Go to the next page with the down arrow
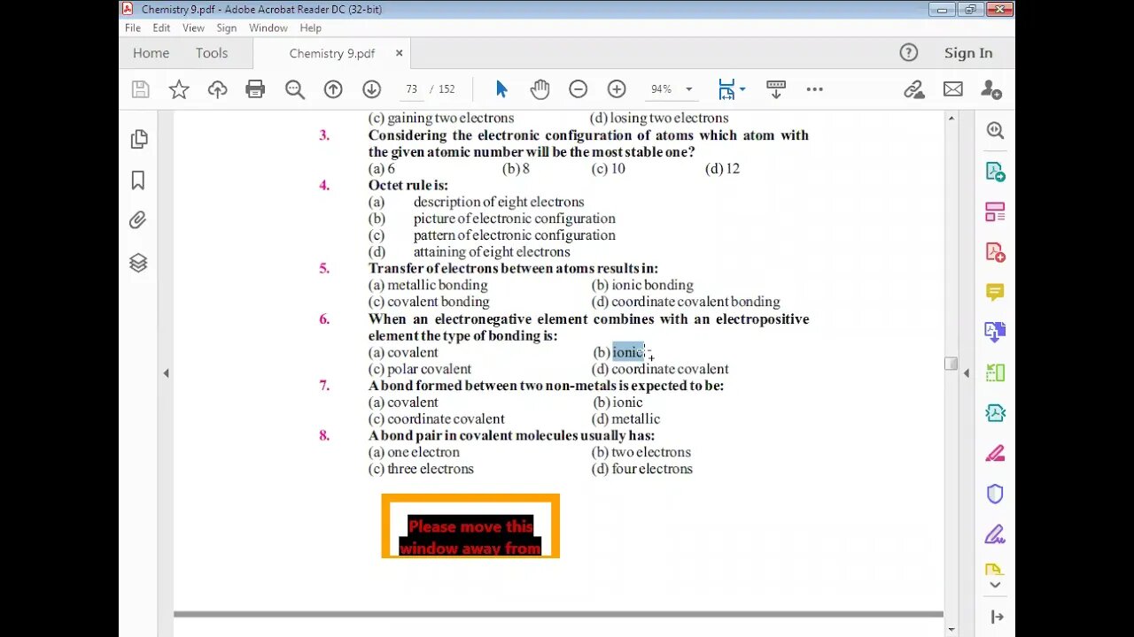 (371, 89)
